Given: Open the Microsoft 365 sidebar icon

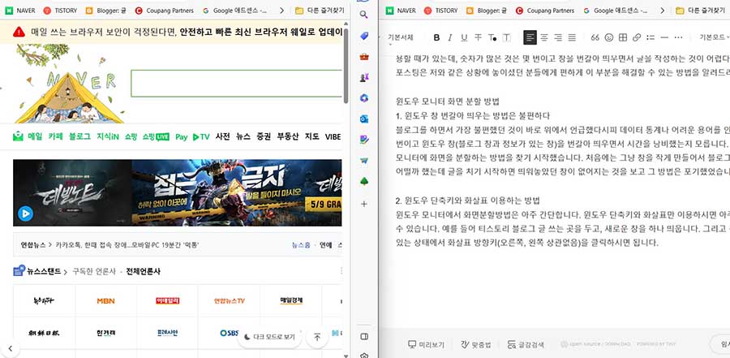Looking at the screenshot, I should point(364,98).
